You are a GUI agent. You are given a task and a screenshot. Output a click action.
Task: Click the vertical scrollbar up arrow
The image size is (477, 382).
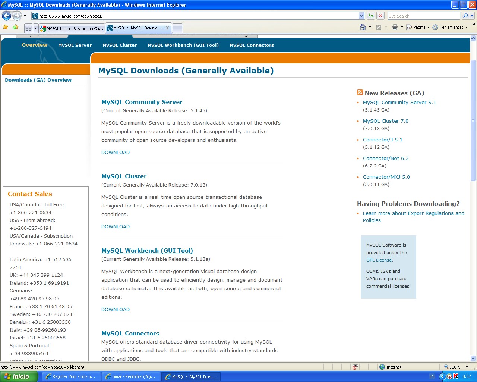coord(473,38)
